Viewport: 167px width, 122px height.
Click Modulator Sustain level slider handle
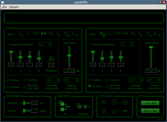click(30, 57)
